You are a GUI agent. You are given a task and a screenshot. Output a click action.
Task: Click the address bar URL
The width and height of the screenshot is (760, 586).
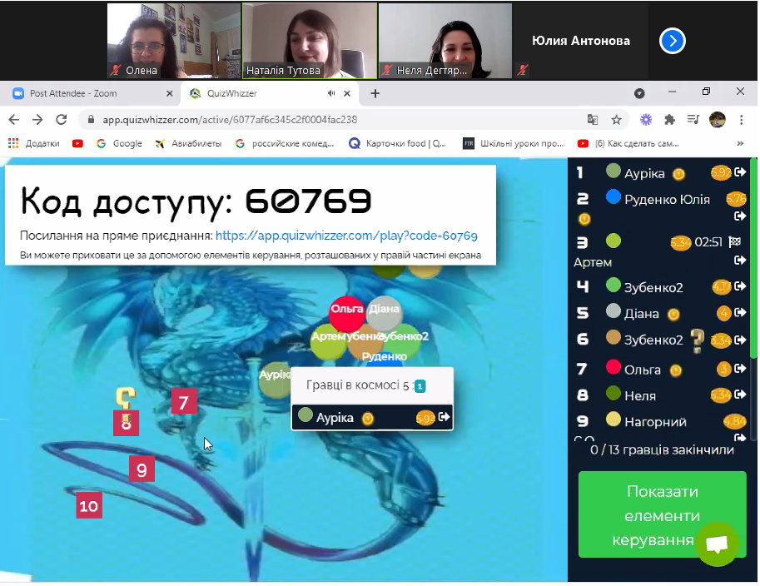tap(230, 120)
